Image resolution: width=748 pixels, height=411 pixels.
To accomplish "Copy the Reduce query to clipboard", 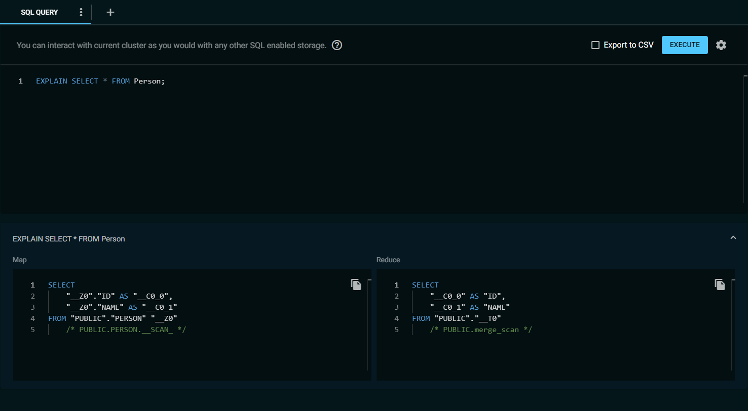I will [x=720, y=284].
